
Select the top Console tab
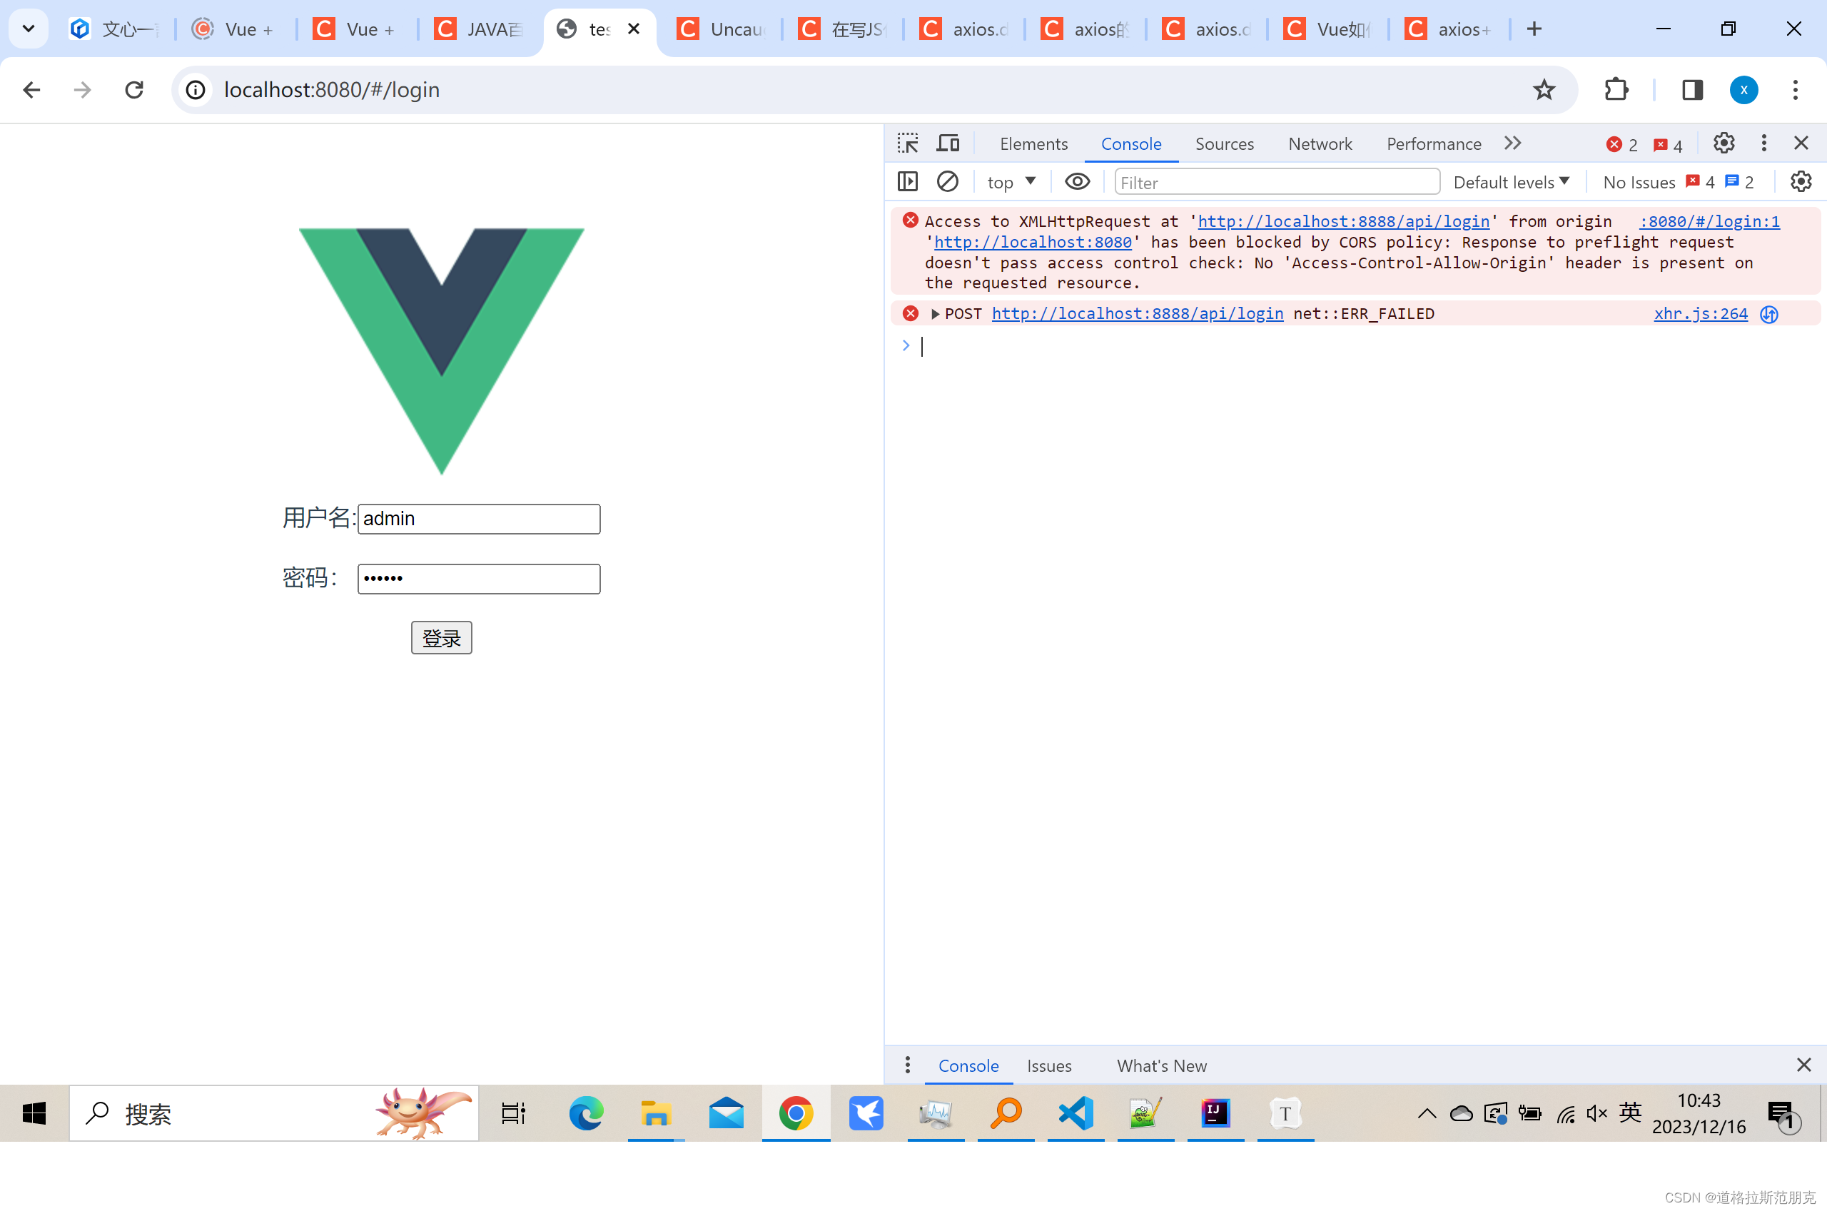pyautogui.click(x=1130, y=143)
